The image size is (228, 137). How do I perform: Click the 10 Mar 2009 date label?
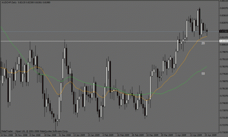point(152,135)
